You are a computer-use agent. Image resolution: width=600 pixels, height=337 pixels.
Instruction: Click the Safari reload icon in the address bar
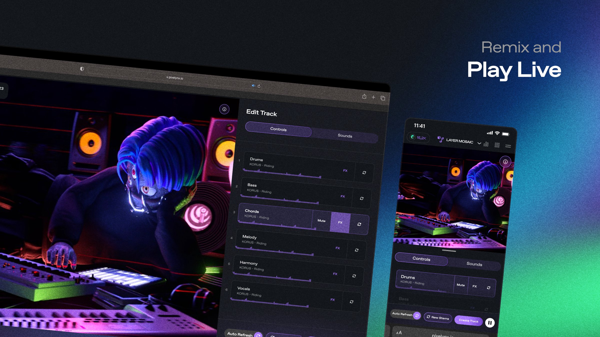coord(259,86)
